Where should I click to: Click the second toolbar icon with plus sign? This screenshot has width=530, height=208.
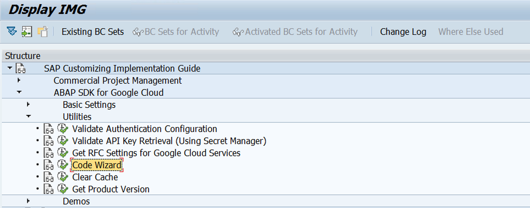coord(27,31)
